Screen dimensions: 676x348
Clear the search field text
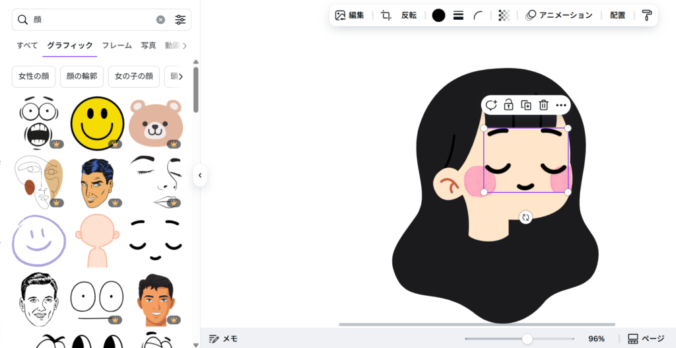pyautogui.click(x=160, y=19)
